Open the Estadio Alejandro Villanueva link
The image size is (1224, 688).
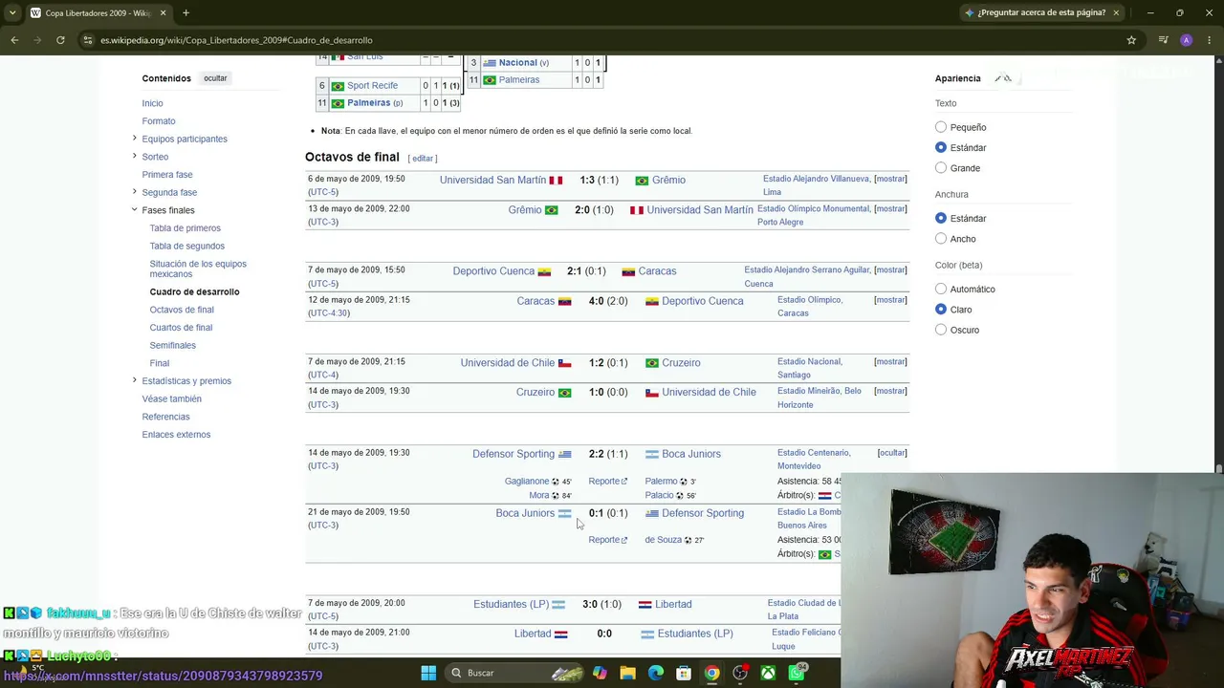tap(817, 179)
